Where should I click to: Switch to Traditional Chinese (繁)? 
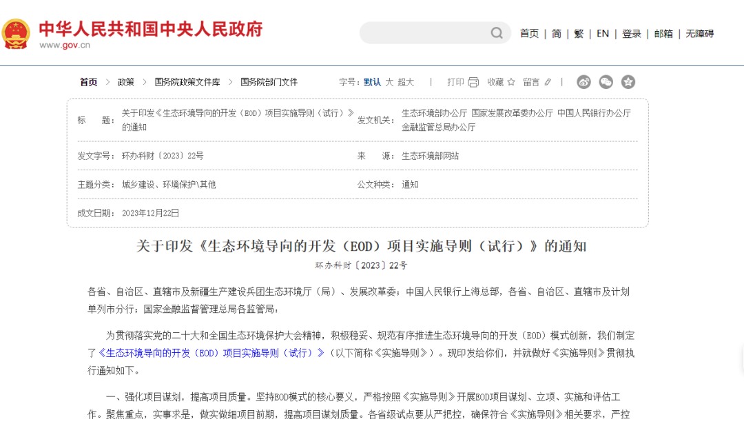click(x=579, y=33)
